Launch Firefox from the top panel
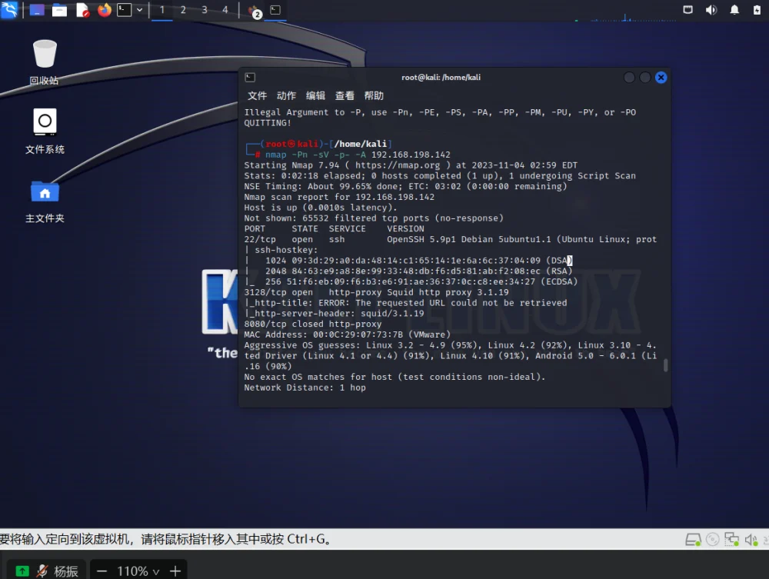 coord(104,10)
